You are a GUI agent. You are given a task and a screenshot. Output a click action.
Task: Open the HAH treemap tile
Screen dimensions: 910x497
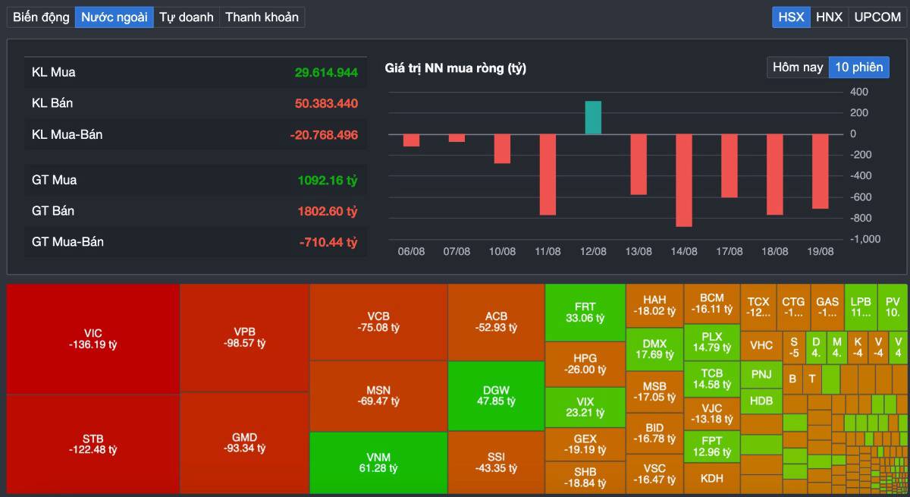click(x=654, y=305)
